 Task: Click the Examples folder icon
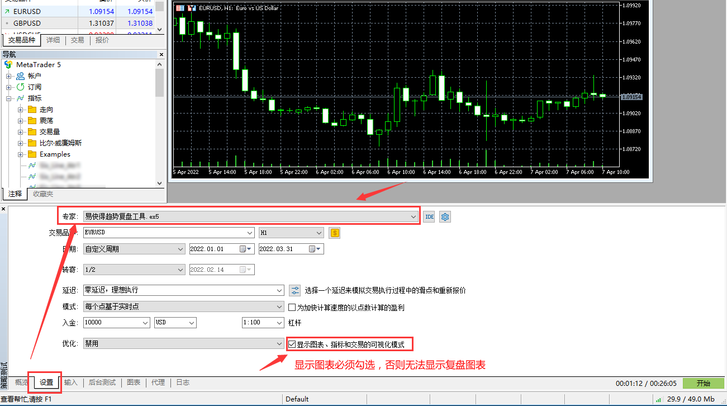[x=32, y=154]
